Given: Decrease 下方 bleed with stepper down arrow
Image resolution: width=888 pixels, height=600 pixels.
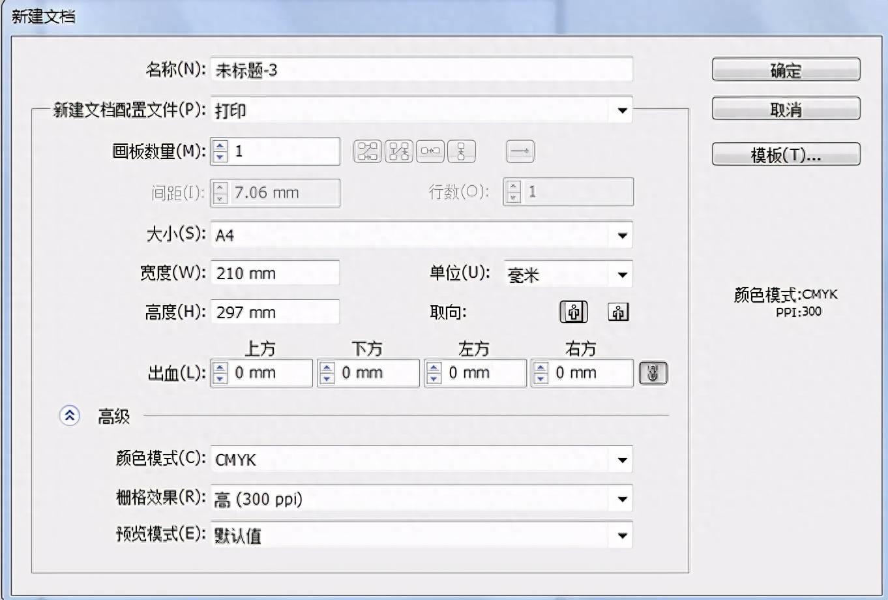Looking at the screenshot, I should pyautogui.click(x=327, y=379).
